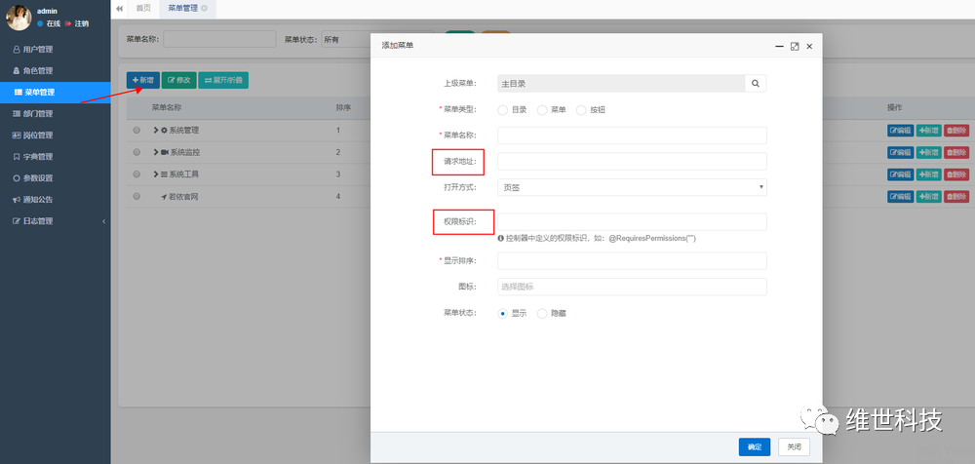Select radio for 系统工具 row

(x=136, y=174)
